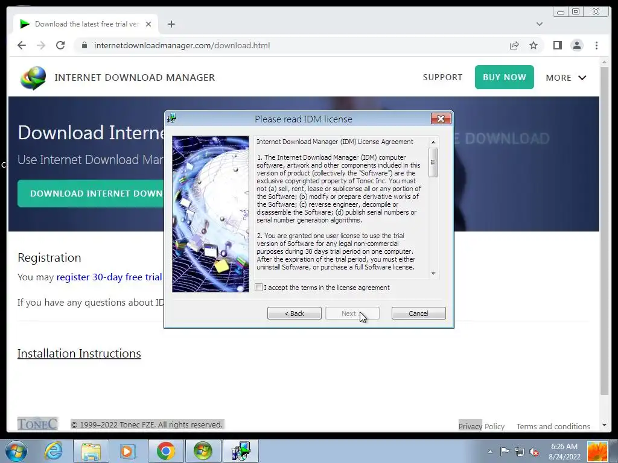618x463 pixels.
Task: Open Chrome tab search chevron
Action: pos(540,24)
